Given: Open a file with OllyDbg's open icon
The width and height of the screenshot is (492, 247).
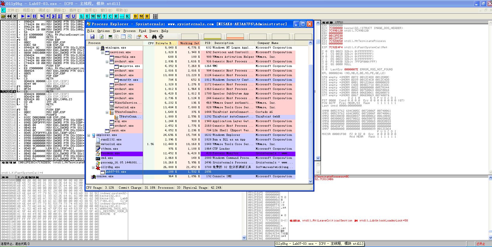Looking at the screenshot, I should click(x=3, y=16).
